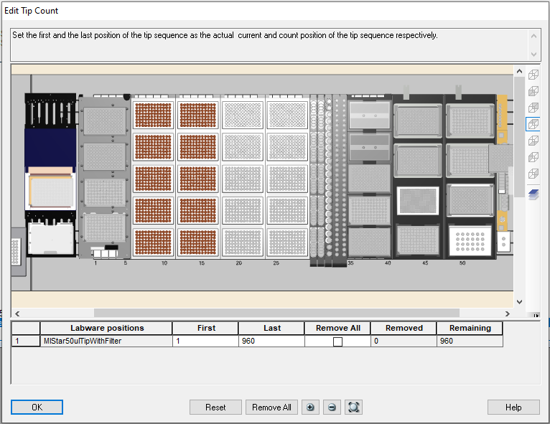550x424 pixels.
Task: Select row number 1 header cell
Action: (x=26, y=341)
